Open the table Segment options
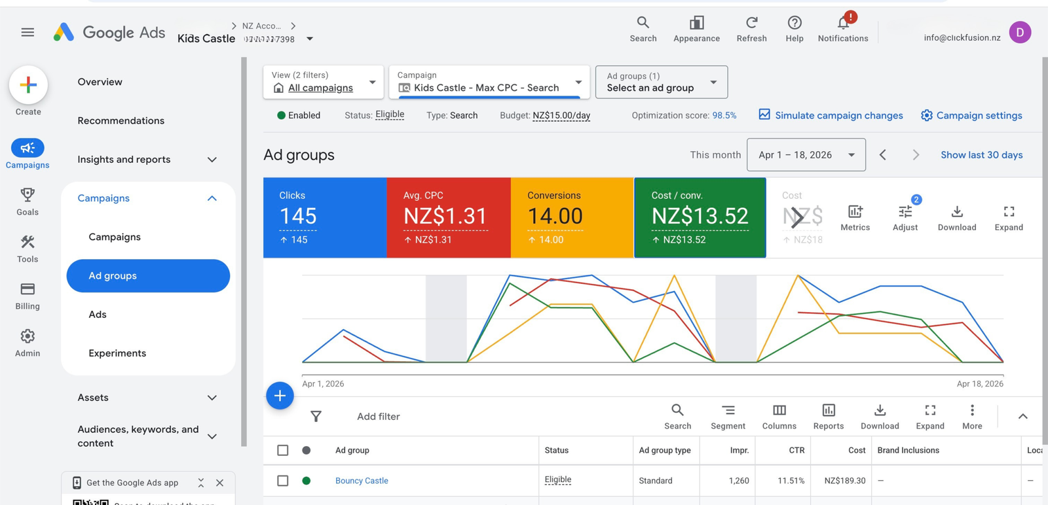Screen dimensions: 1048x505 [728, 417]
